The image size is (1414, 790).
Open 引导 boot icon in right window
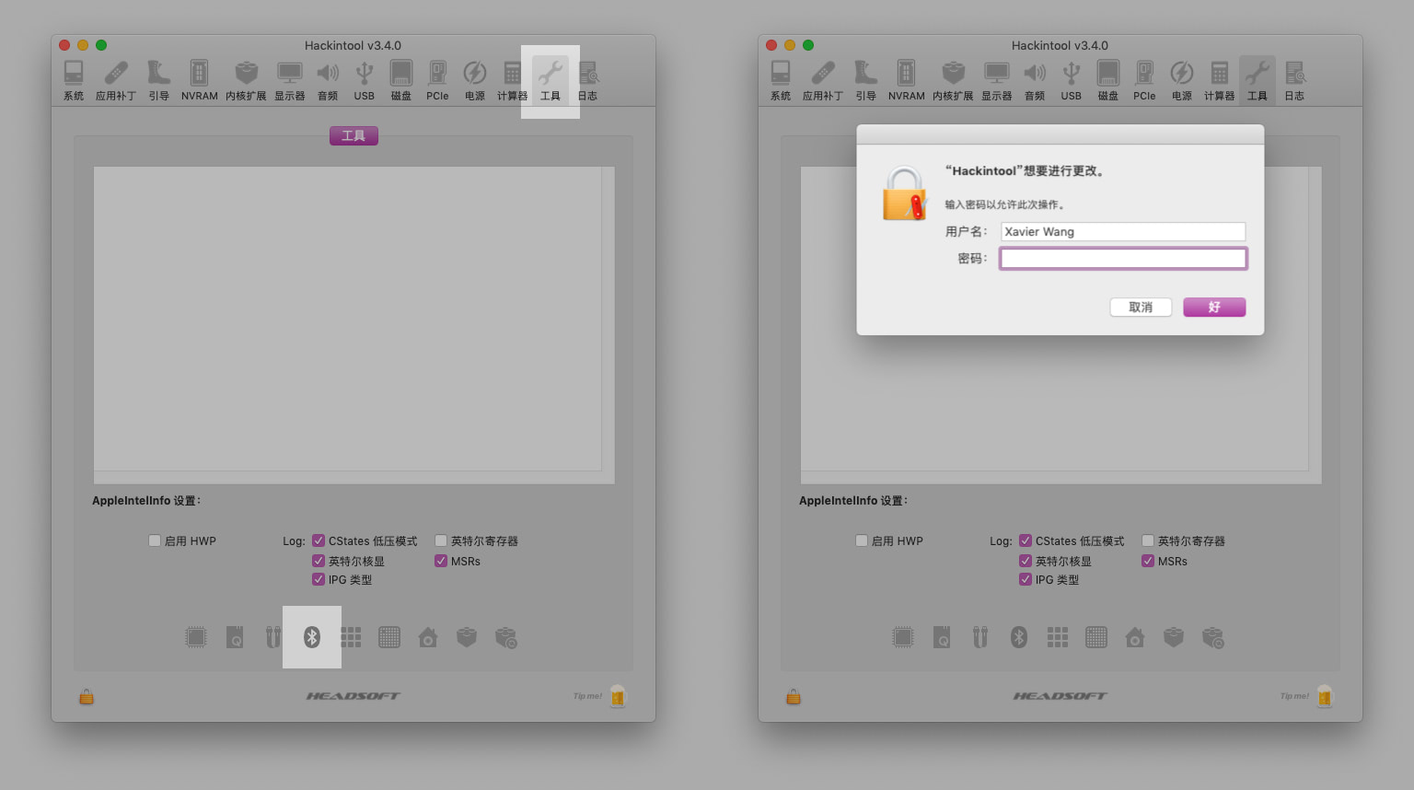point(865,80)
